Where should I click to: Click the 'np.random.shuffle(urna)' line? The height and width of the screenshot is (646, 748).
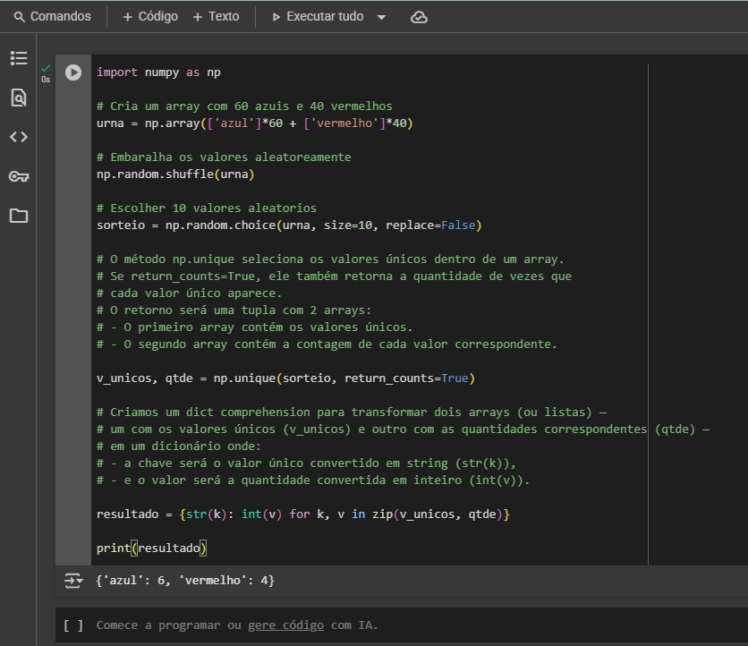click(175, 174)
